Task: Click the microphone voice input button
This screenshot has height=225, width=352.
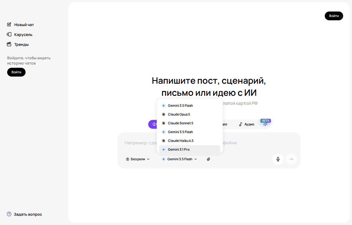Action: pyautogui.click(x=278, y=159)
